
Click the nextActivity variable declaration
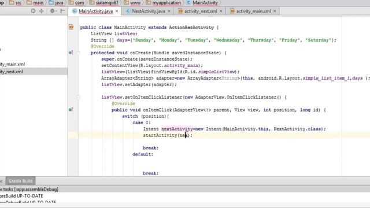click(x=177, y=129)
